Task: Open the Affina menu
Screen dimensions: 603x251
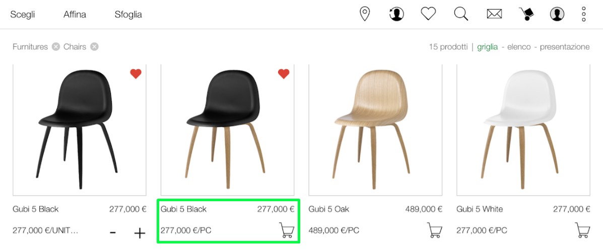Action: pos(75,15)
